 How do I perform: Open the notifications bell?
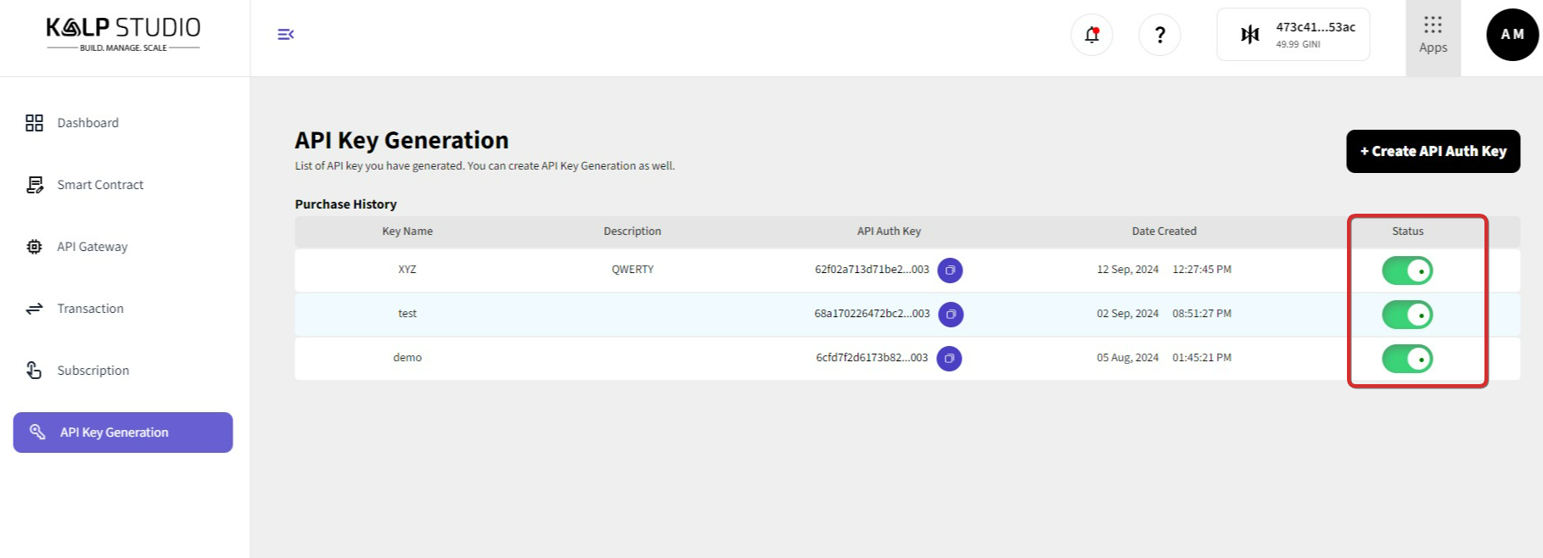[1091, 35]
